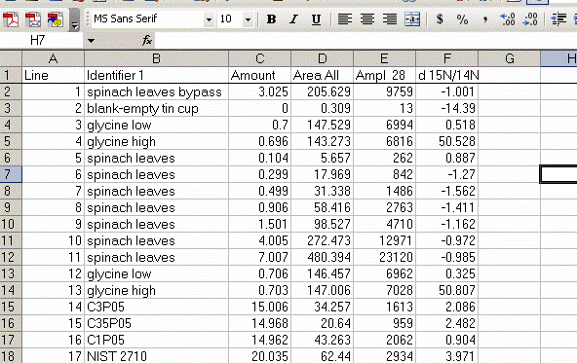Click the 'NIST 2710' cell
Screen dimensions: 577x363
point(156,356)
